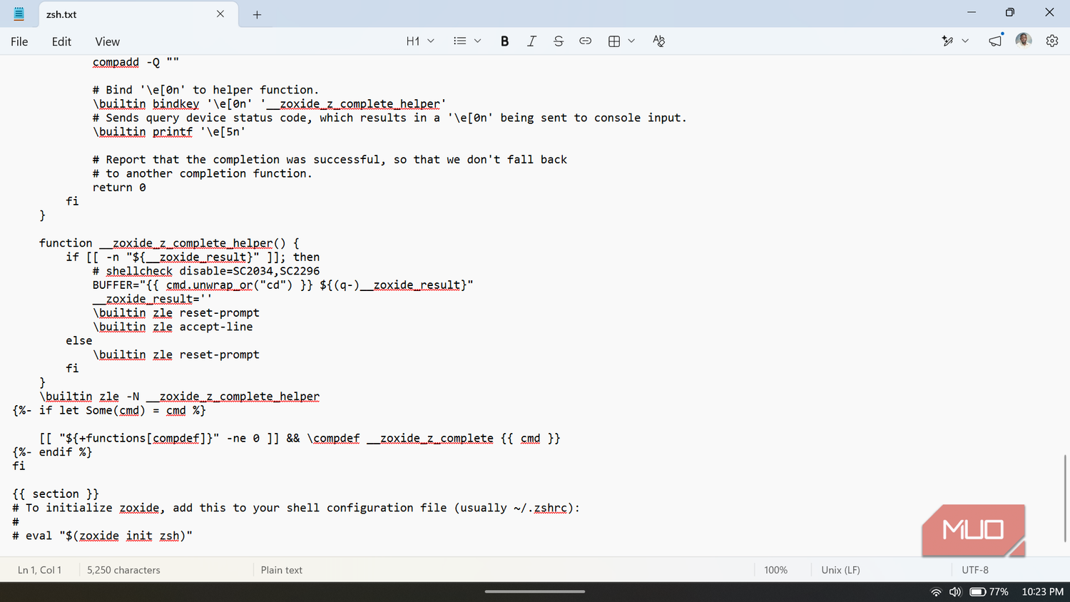Open the View menu
The image size is (1070, 602).
coord(107,41)
